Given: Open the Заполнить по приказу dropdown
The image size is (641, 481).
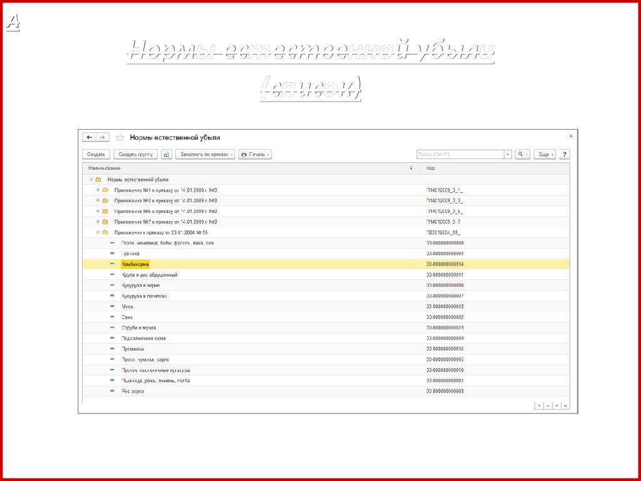Looking at the screenshot, I should 205,154.
